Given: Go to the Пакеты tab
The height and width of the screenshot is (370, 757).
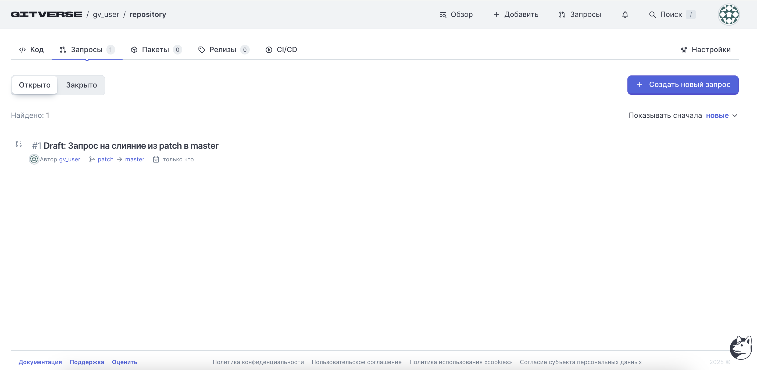Looking at the screenshot, I should (x=156, y=50).
